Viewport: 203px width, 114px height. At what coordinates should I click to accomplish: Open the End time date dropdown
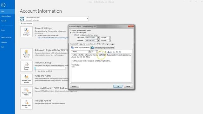click(99, 41)
